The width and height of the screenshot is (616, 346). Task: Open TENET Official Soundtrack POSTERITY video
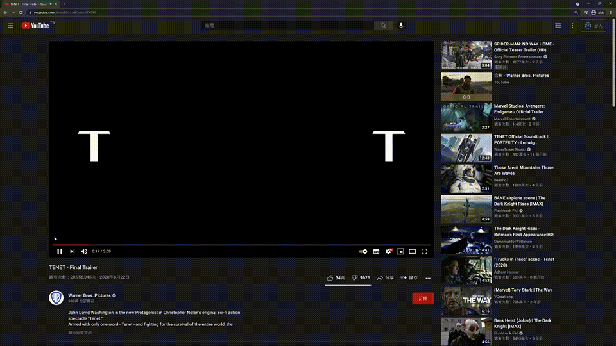(521, 140)
